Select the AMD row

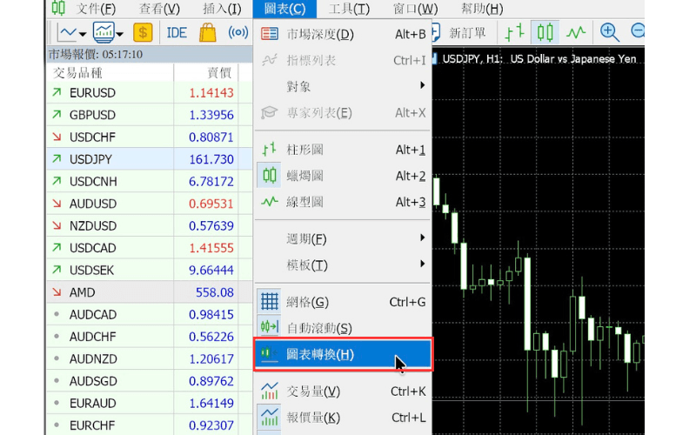coord(150,292)
